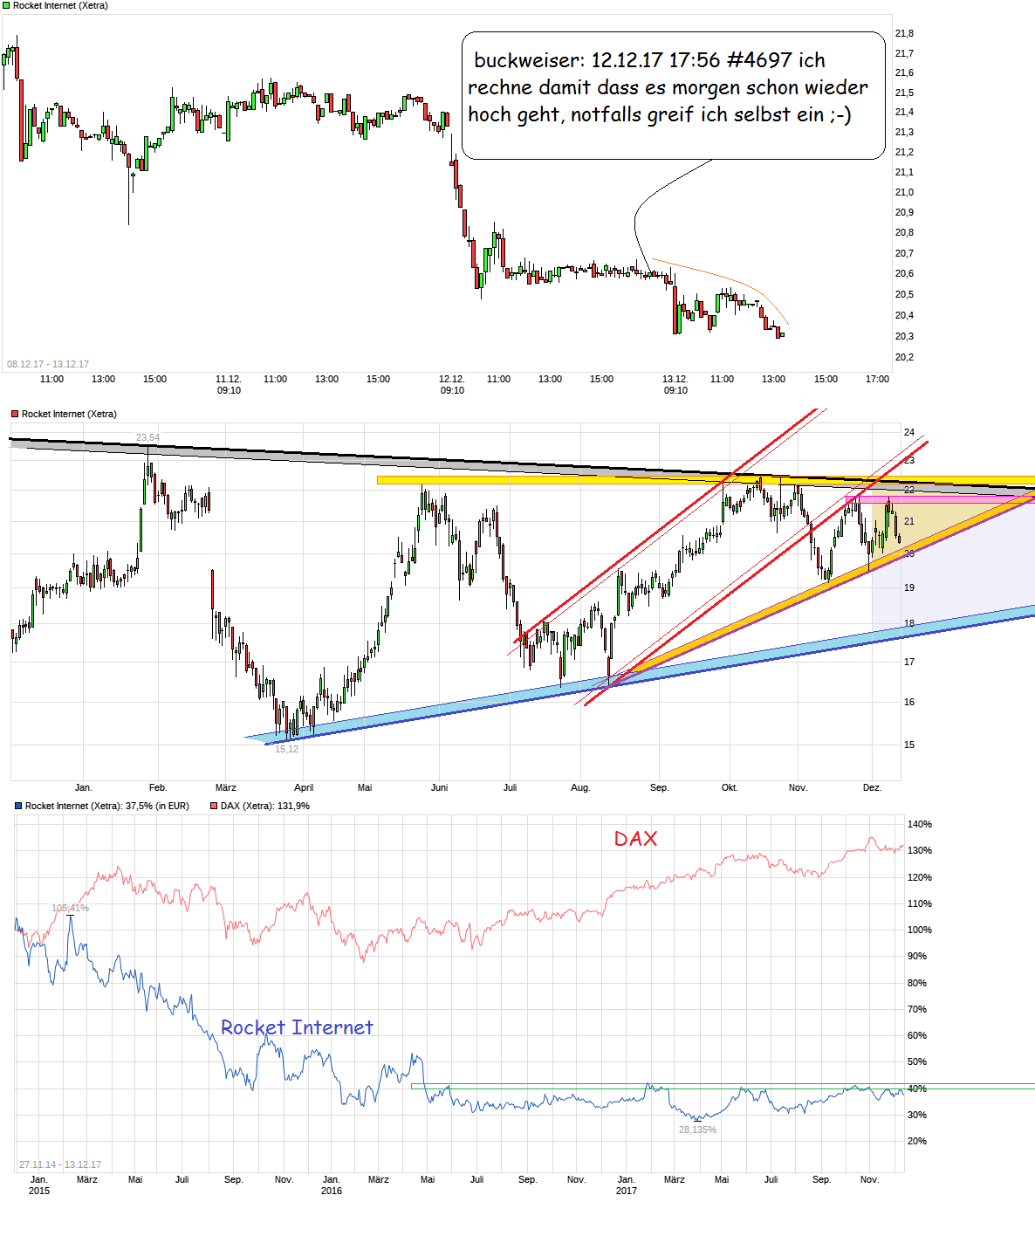1035x1243 pixels.
Task: Click the "Dez." month axis label
Action: [872, 787]
